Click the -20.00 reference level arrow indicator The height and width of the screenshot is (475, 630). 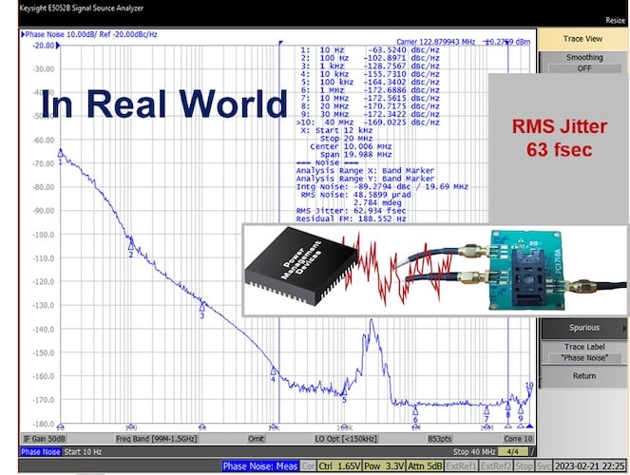58,46
